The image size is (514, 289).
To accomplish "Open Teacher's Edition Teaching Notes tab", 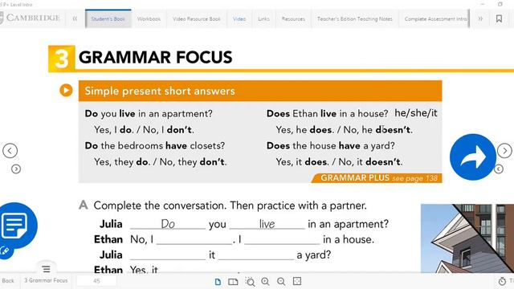I will click(x=355, y=19).
